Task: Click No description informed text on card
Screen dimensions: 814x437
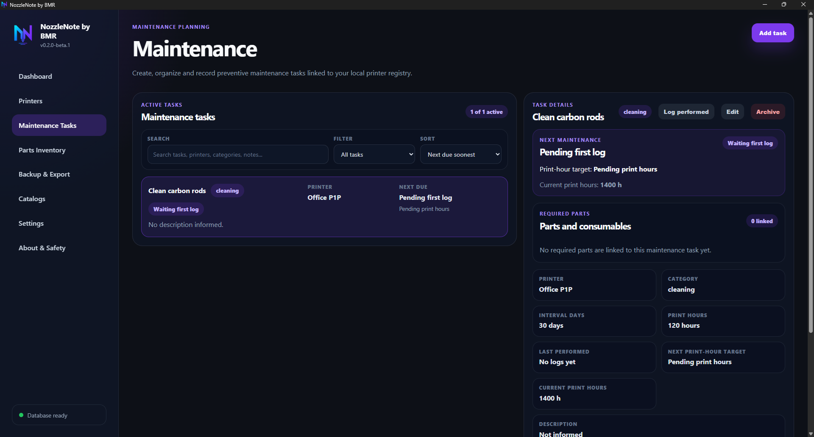Action: [x=186, y=224]
